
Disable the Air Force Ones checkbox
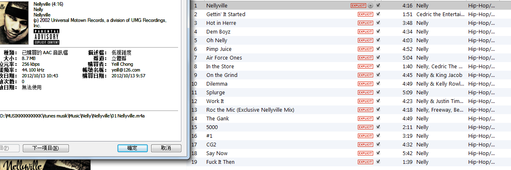378,57
